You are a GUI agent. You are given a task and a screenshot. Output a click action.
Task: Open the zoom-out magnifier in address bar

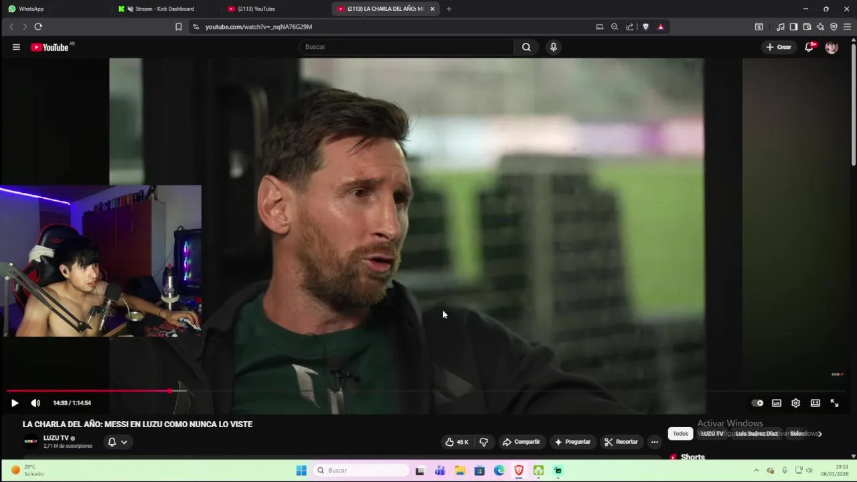pyautogui.click(x=615, y=27)
